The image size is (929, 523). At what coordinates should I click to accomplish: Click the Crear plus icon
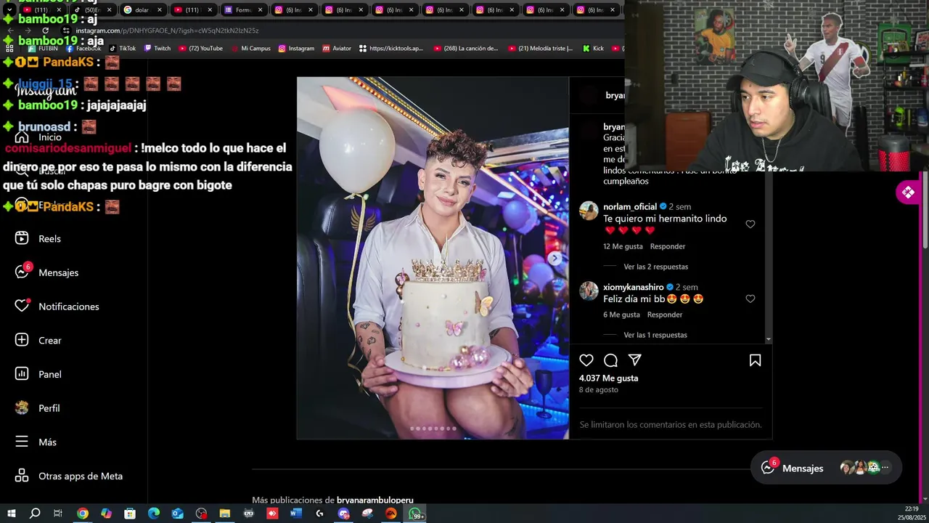(22, 340)
